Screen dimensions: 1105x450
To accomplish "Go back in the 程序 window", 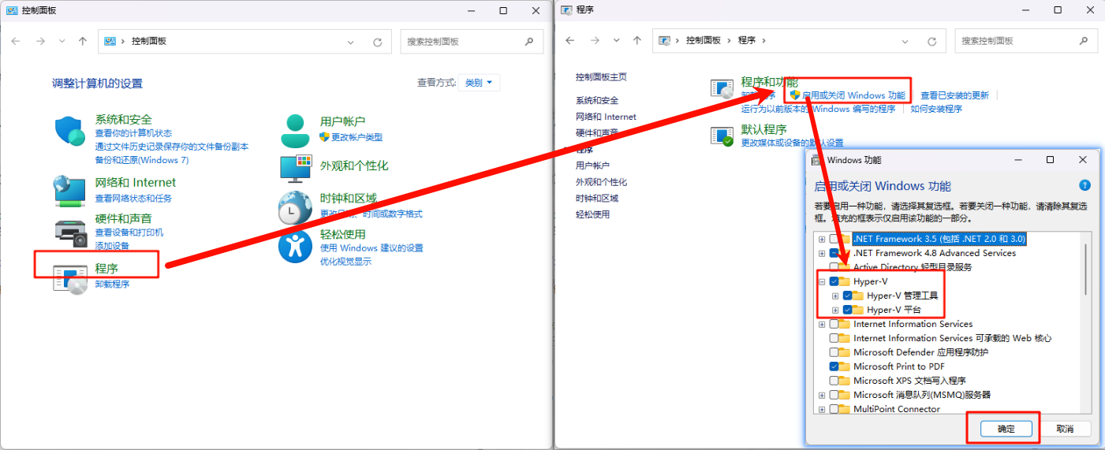I will pyautogui.click(x=570, y=41).
